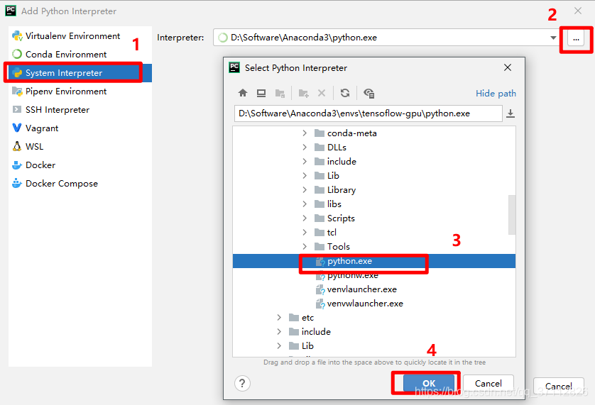The height and width of the screenshot is (405, 595).
Task: Select Conda Environment in sidebar
Action: pyautogui.click(x=80, y=54)
